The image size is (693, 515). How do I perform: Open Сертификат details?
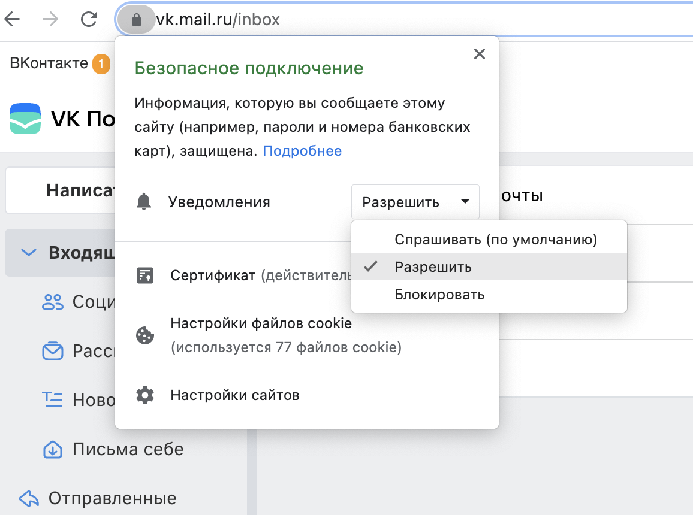(261, 275)
